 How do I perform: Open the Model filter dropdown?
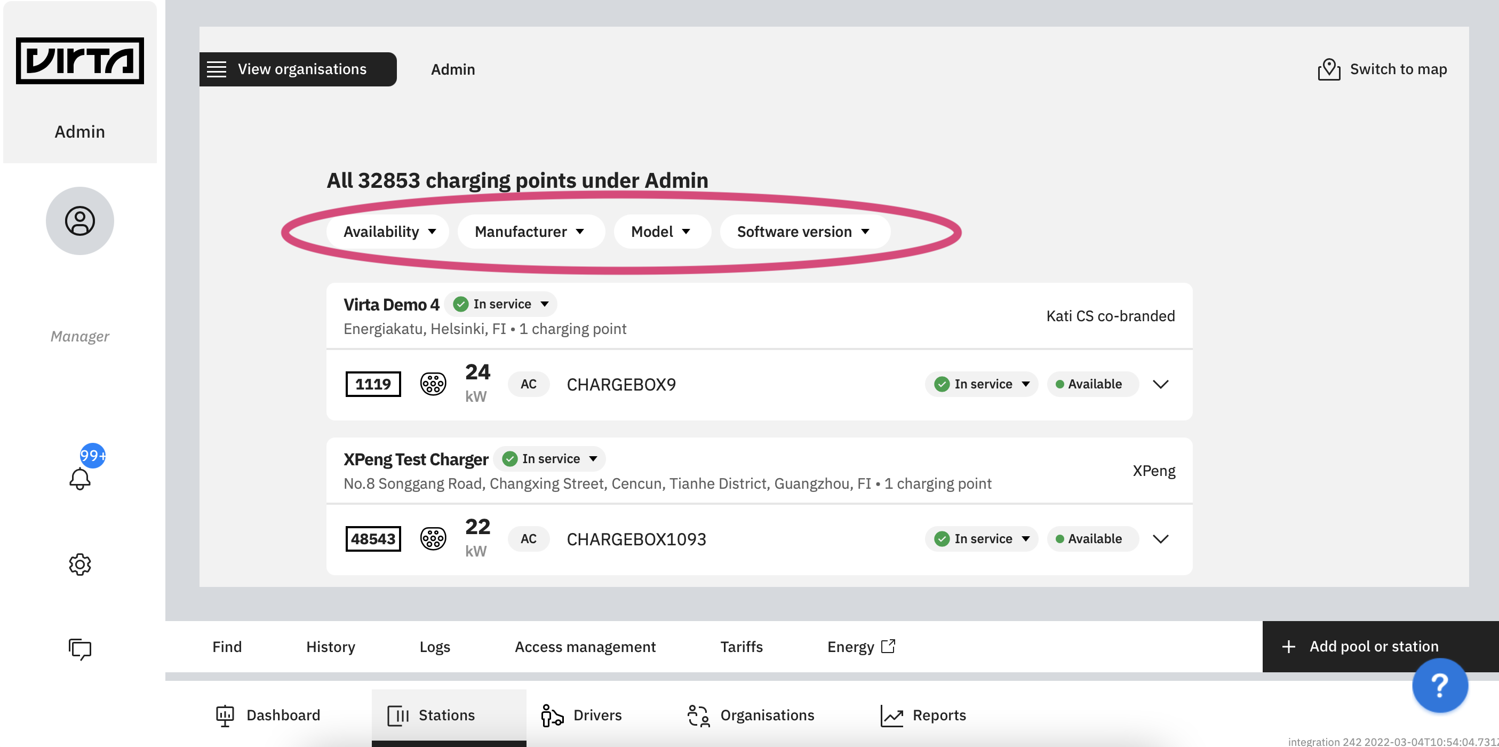point(662,232)
